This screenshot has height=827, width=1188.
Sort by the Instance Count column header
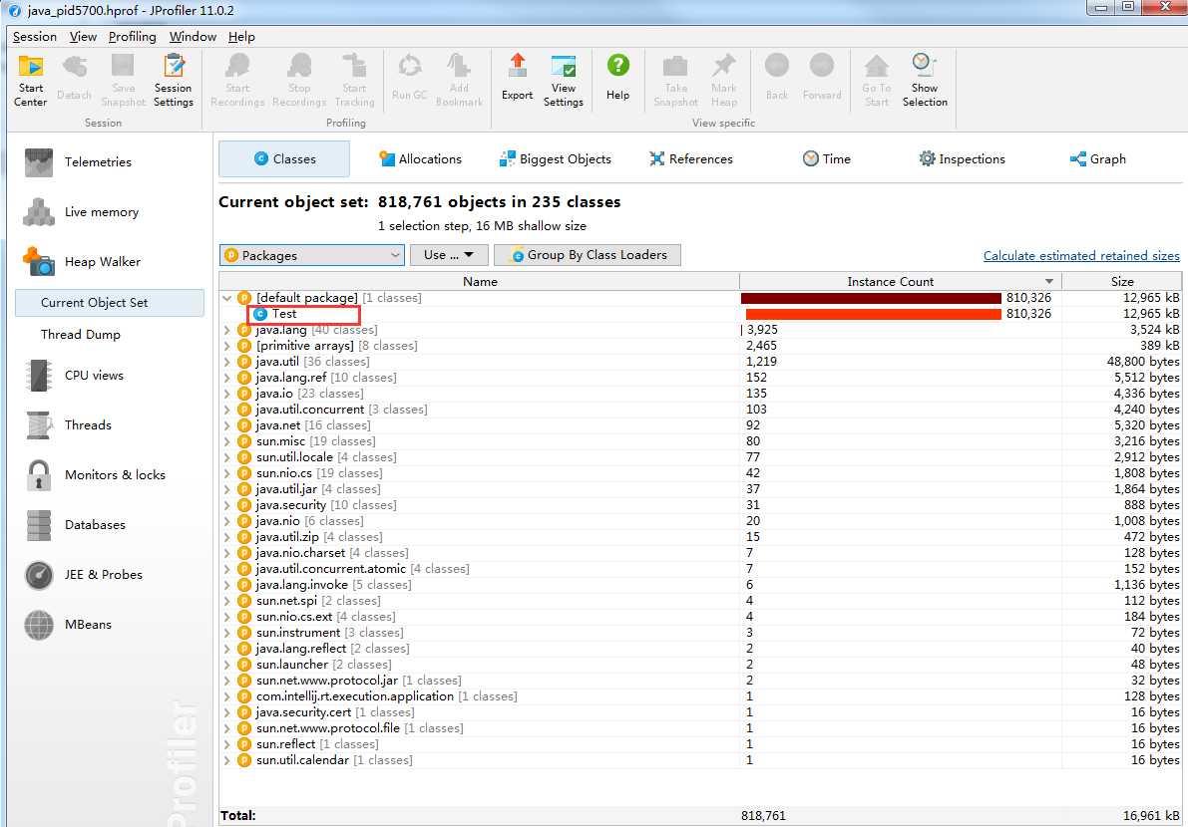click(900, 281)
